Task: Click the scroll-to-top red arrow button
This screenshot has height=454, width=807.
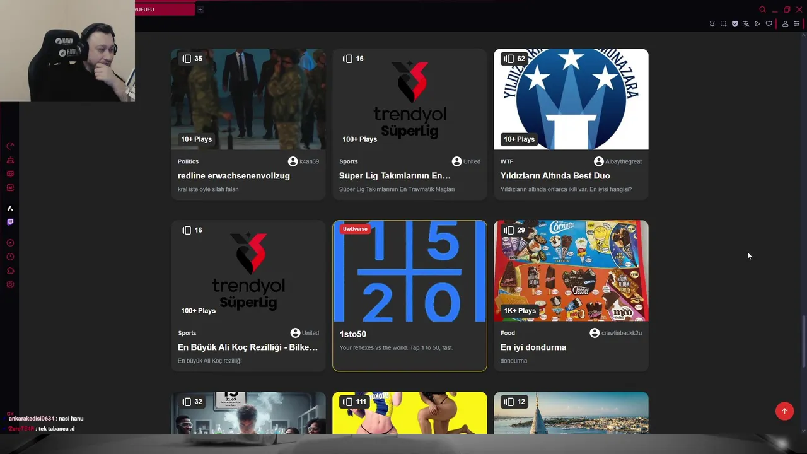Action: click(x=784, y=411)
